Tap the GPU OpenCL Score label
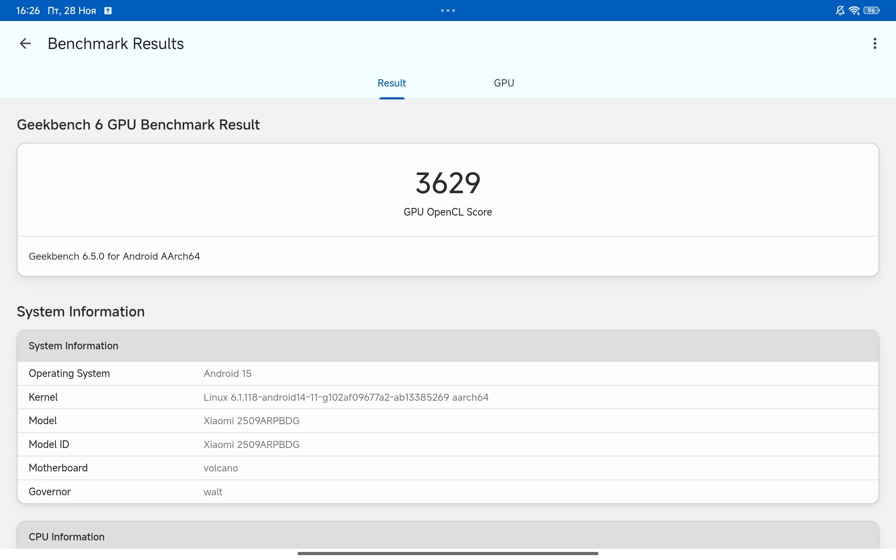The width and height of the screenshot is (896, 560). coord(448,212)
